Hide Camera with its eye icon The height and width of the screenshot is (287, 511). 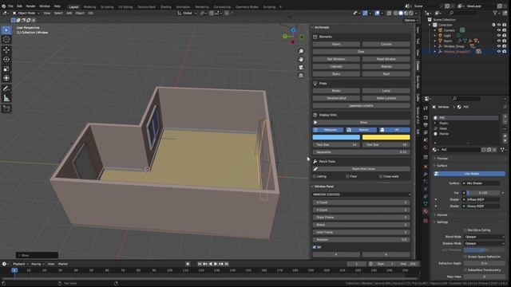(498, 30)
